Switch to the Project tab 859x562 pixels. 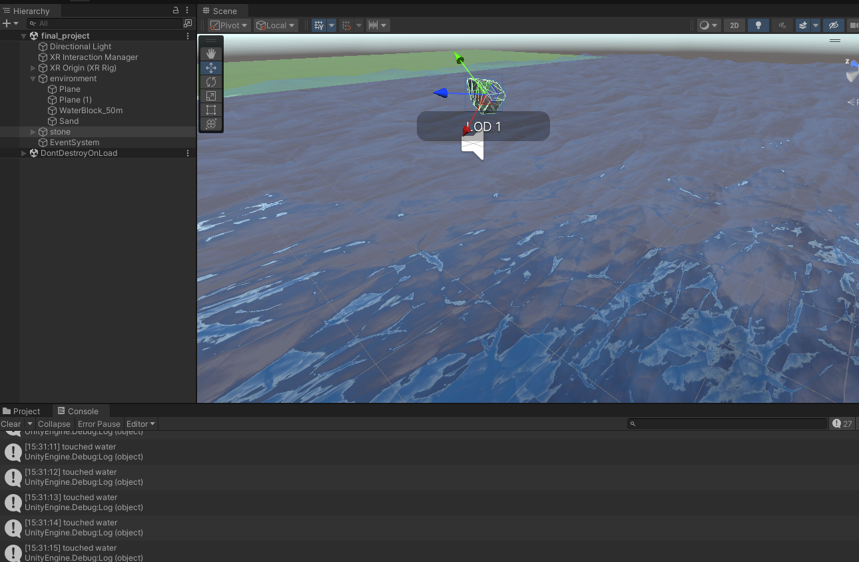21,412
